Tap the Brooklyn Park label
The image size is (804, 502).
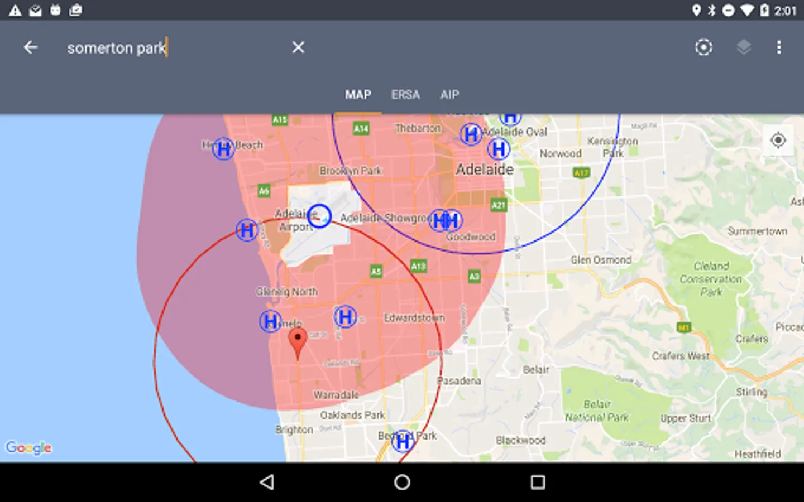pyautogui.click(x=351, y=171)
